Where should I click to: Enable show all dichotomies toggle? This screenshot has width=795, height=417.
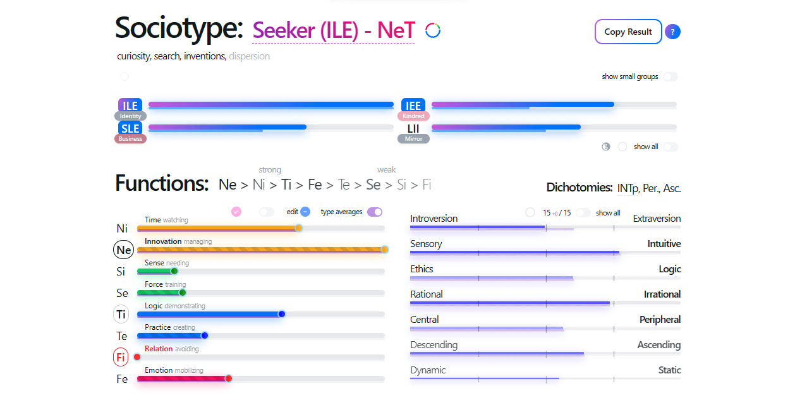pyautogui.click(x=583, y=212)
